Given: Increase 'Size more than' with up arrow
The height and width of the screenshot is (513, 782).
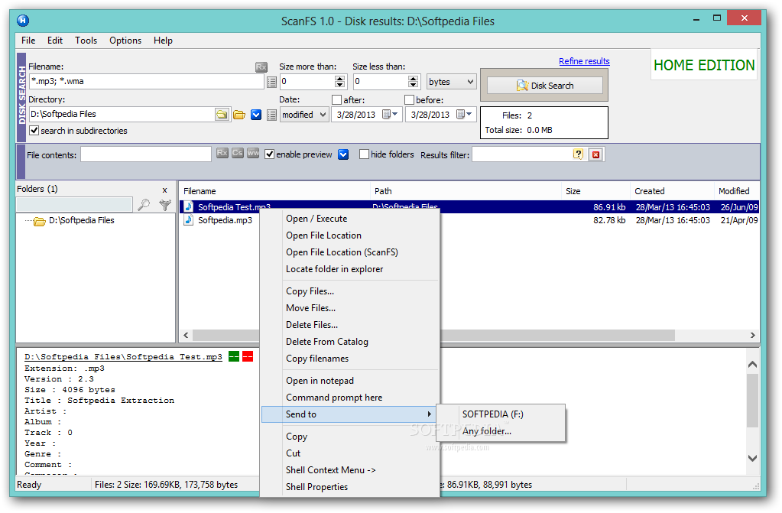Looking at the screenshot, I should click(340, 78).
